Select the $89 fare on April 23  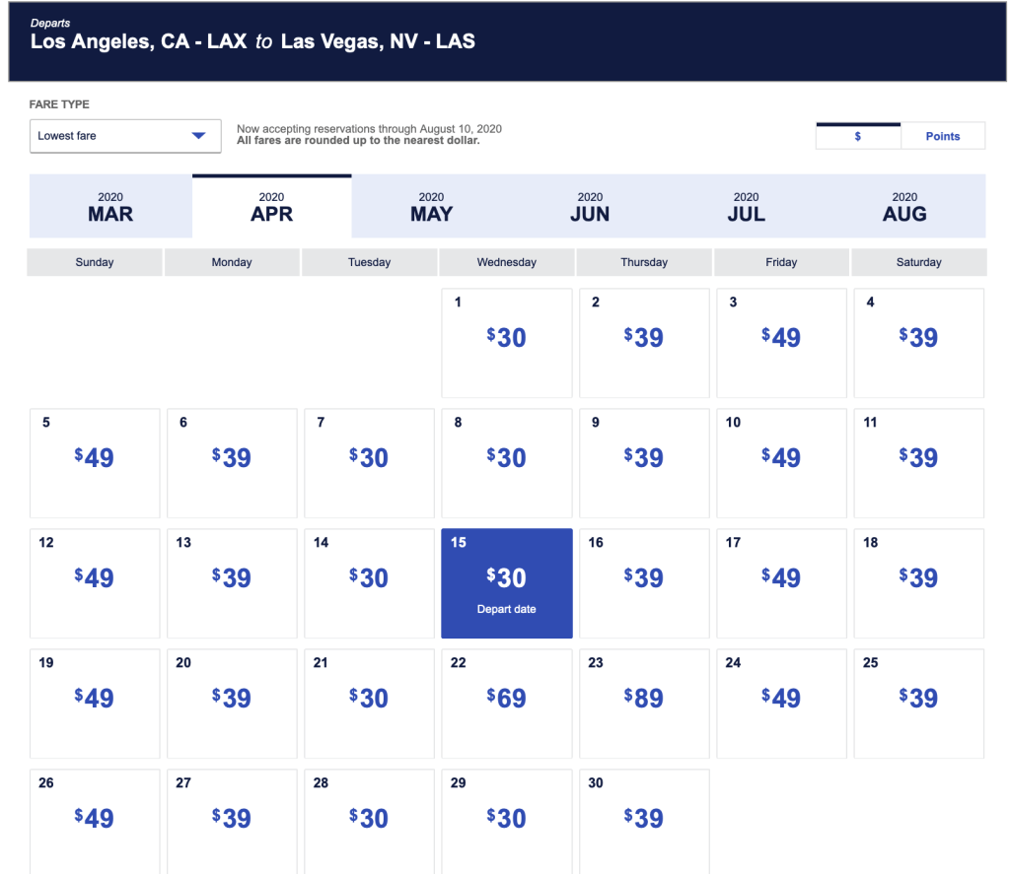coord(644,703)
